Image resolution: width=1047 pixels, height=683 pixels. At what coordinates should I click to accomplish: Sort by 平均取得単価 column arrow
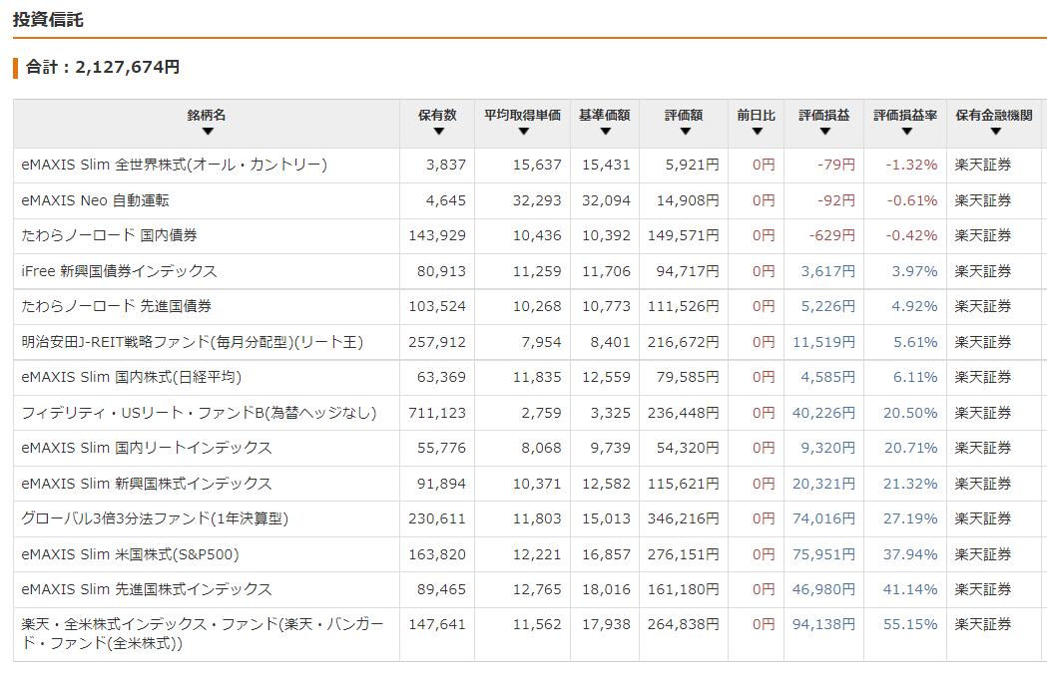pyautogui.click(x=523, y=132)
